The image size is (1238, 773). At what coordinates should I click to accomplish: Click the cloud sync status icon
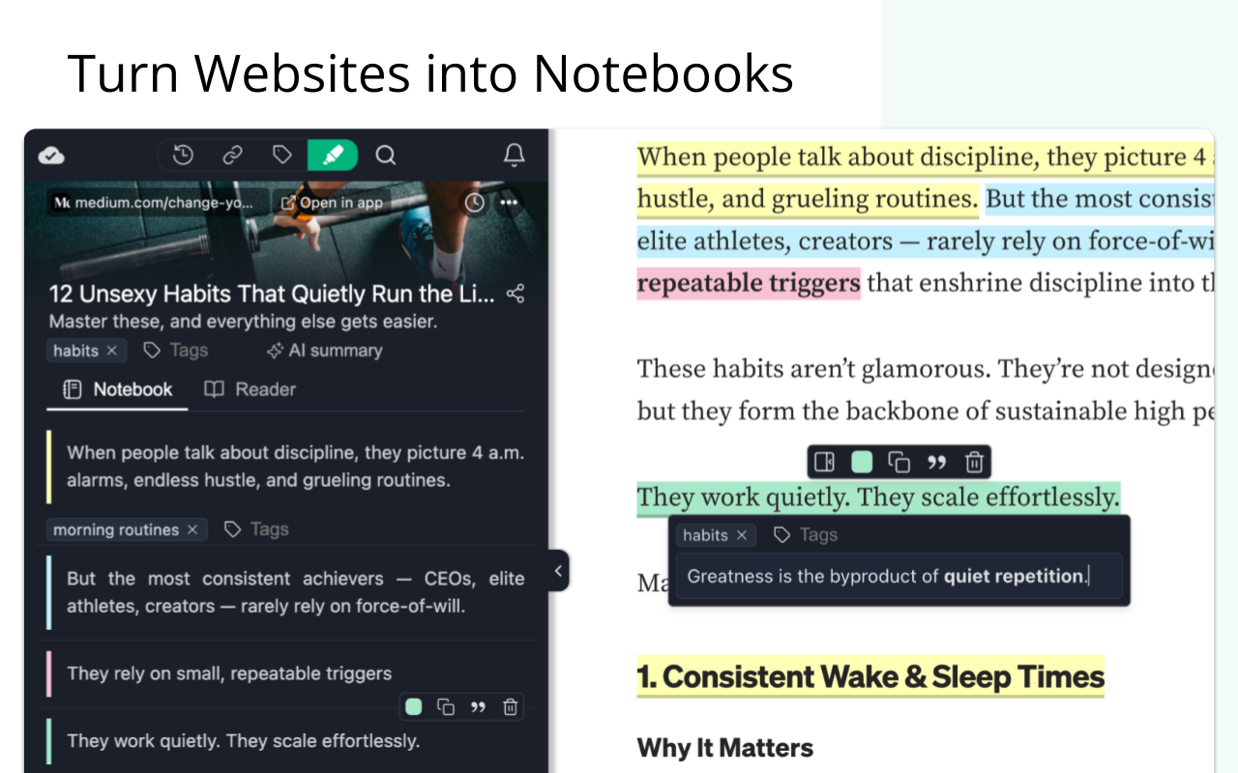pos(50,155)
